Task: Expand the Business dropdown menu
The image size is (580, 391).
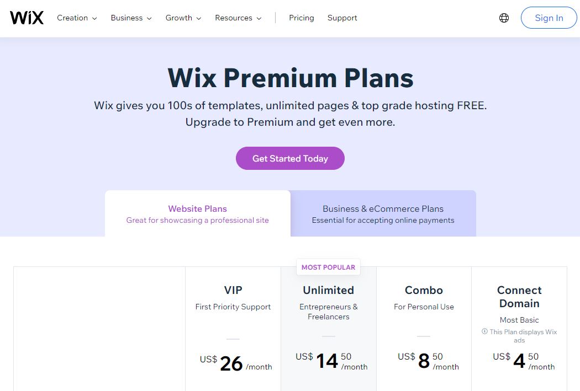Action: pos(131,18)
